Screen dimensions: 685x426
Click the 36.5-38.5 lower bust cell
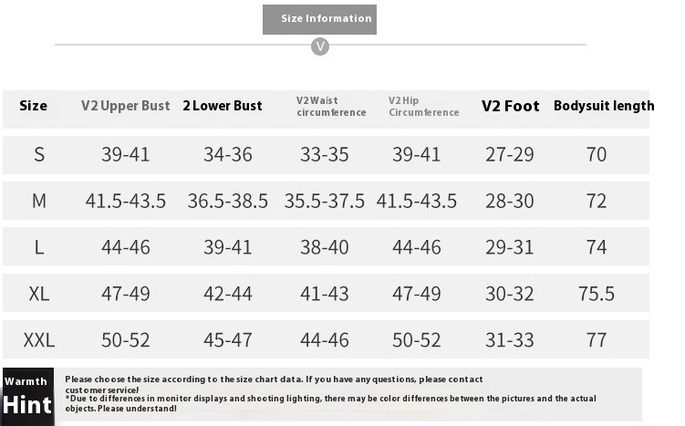click(x=228, y=201)
